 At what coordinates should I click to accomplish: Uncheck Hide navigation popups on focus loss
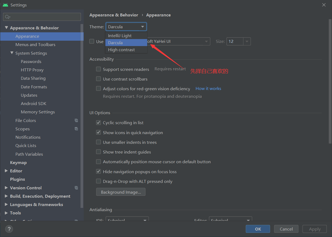pyautogui.click(x=99, y=172)
